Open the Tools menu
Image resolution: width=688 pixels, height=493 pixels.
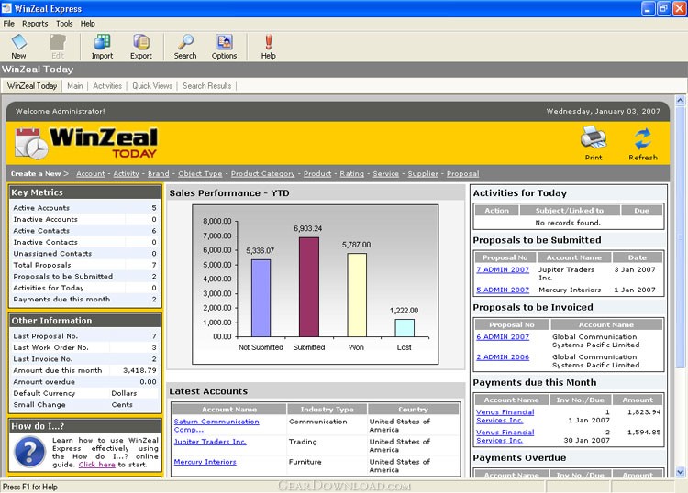[x=64, y=23]
